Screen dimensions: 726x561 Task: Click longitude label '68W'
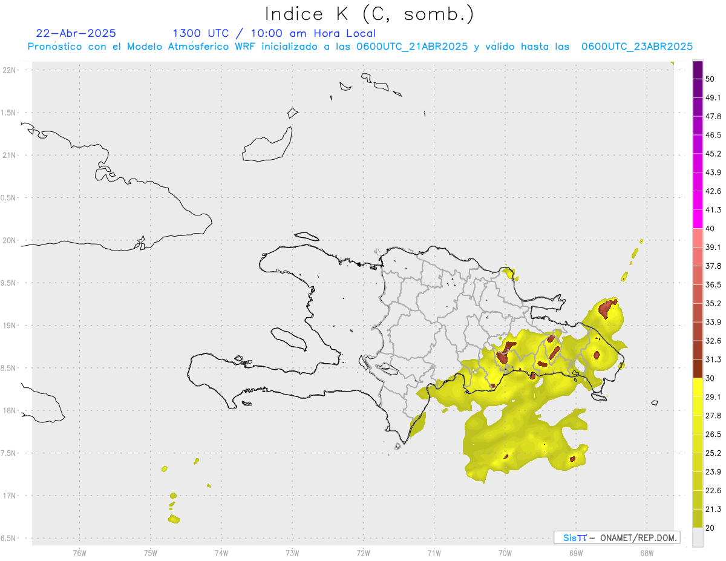point(646,553)
